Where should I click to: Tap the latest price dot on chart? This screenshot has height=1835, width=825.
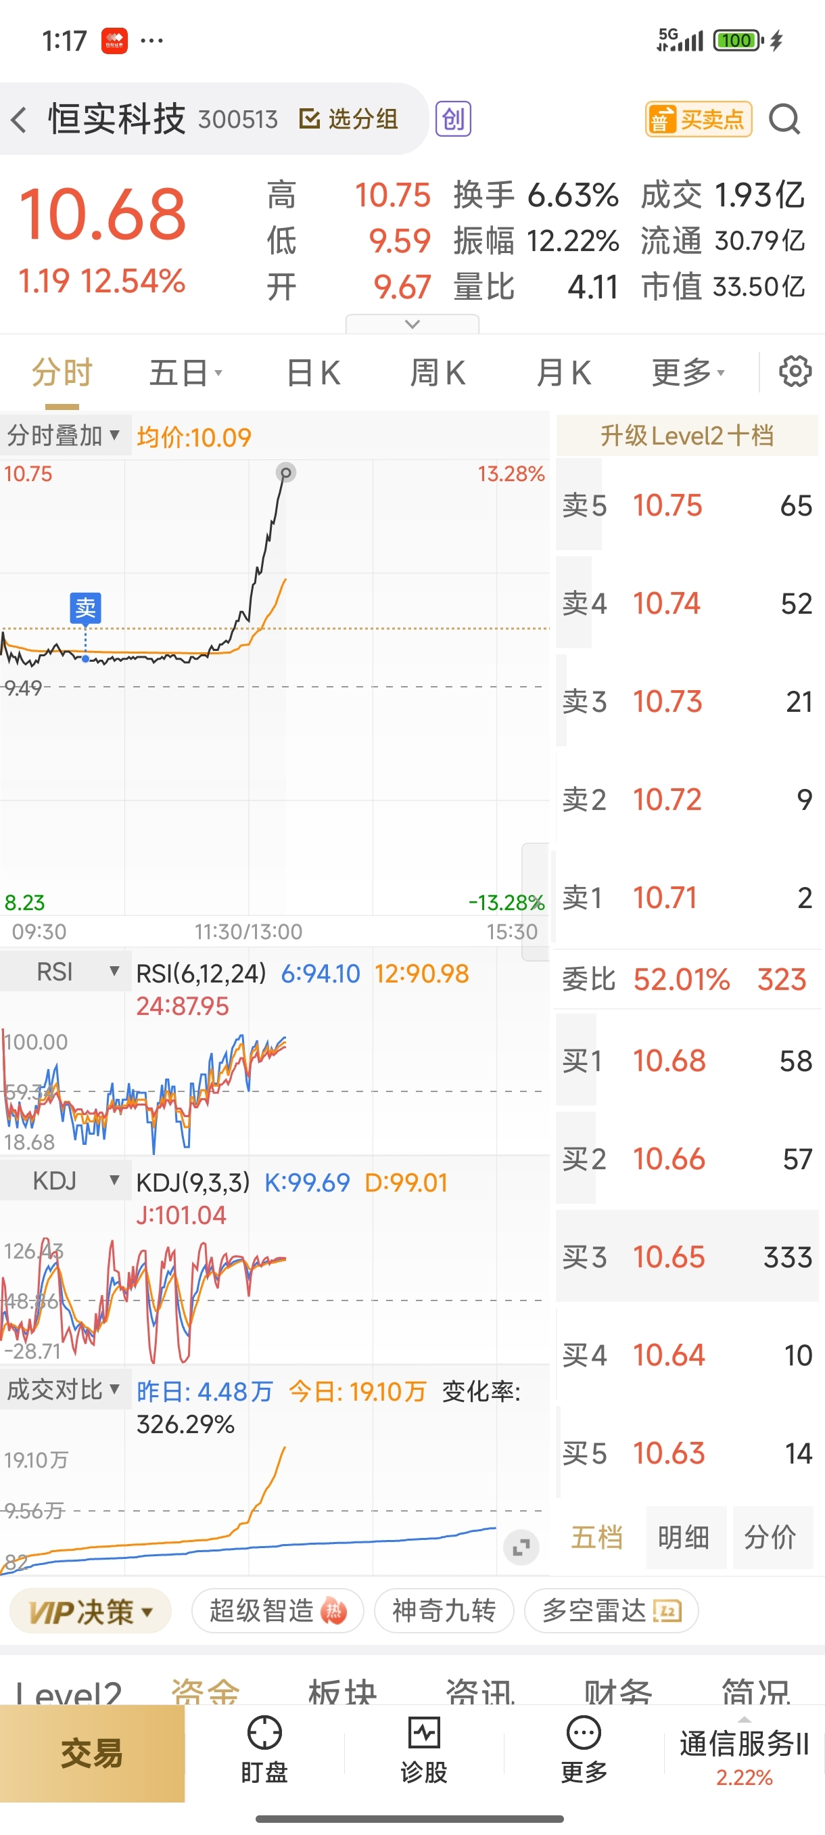tap(285, 472)
